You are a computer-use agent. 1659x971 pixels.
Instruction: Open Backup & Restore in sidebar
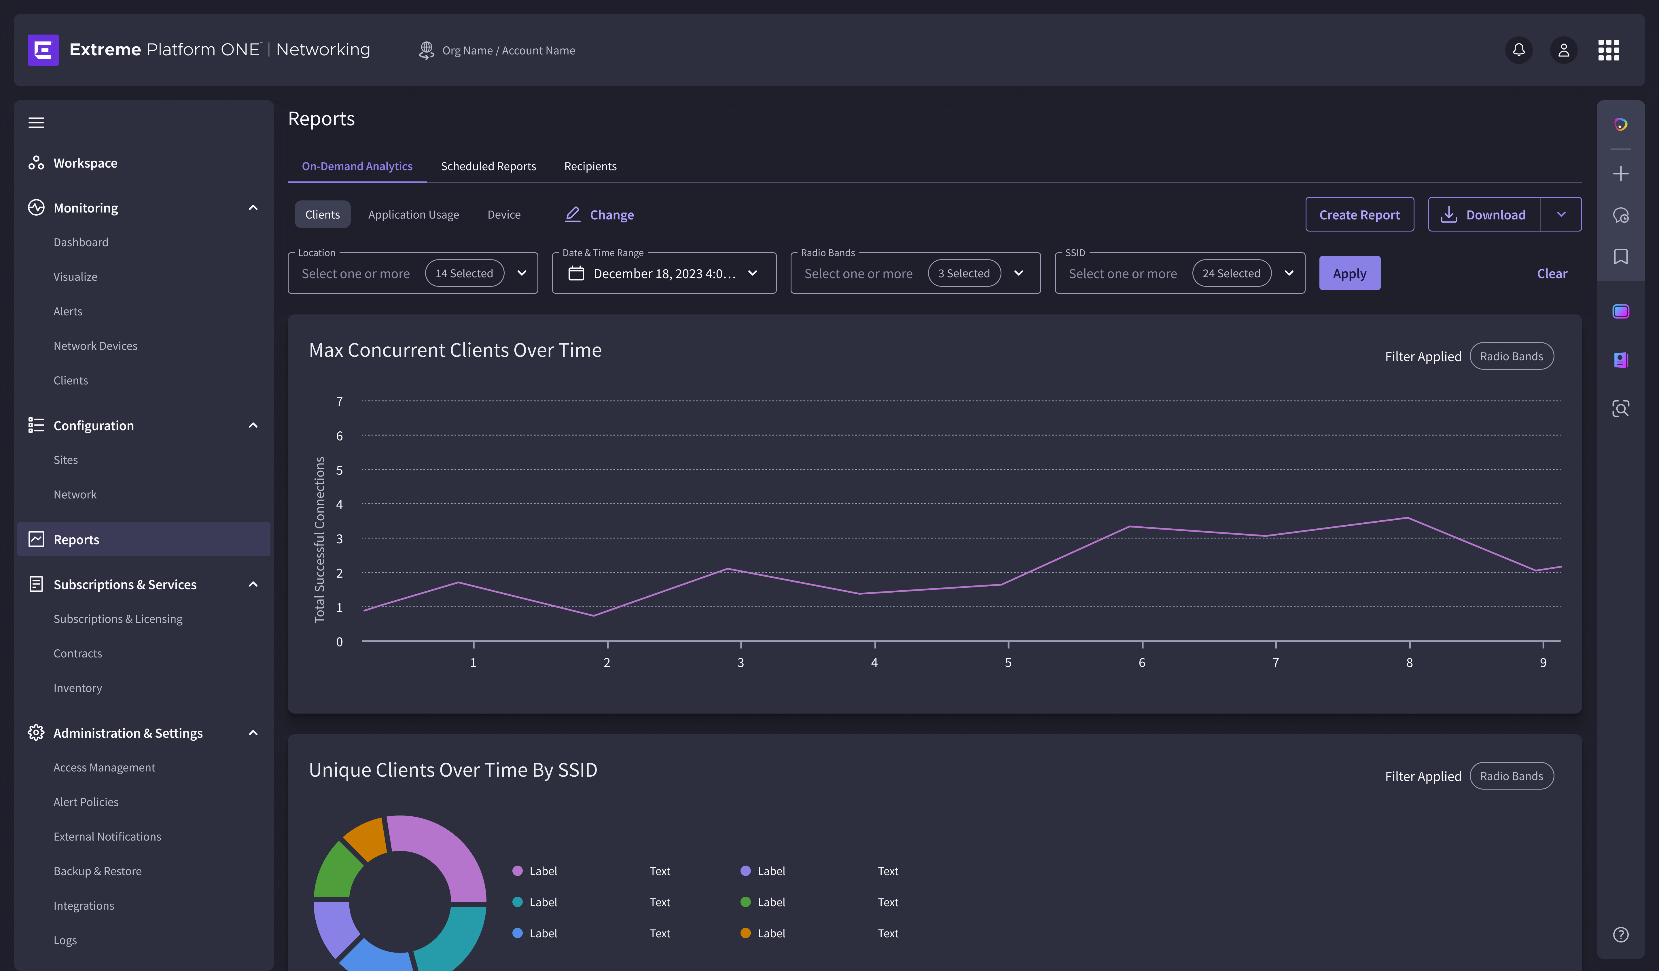pyautogui.click(x=97, y=871)
